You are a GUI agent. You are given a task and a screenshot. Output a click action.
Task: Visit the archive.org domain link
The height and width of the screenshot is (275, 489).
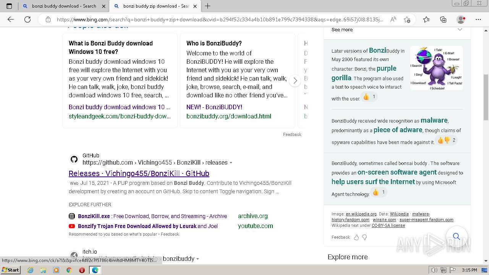point(253,216)
